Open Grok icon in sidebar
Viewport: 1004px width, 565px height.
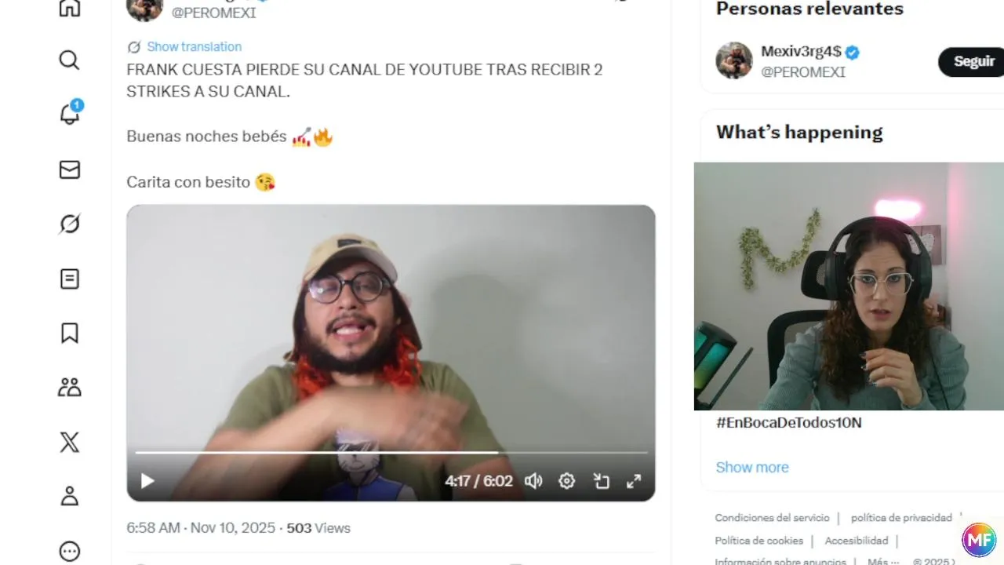69,224
